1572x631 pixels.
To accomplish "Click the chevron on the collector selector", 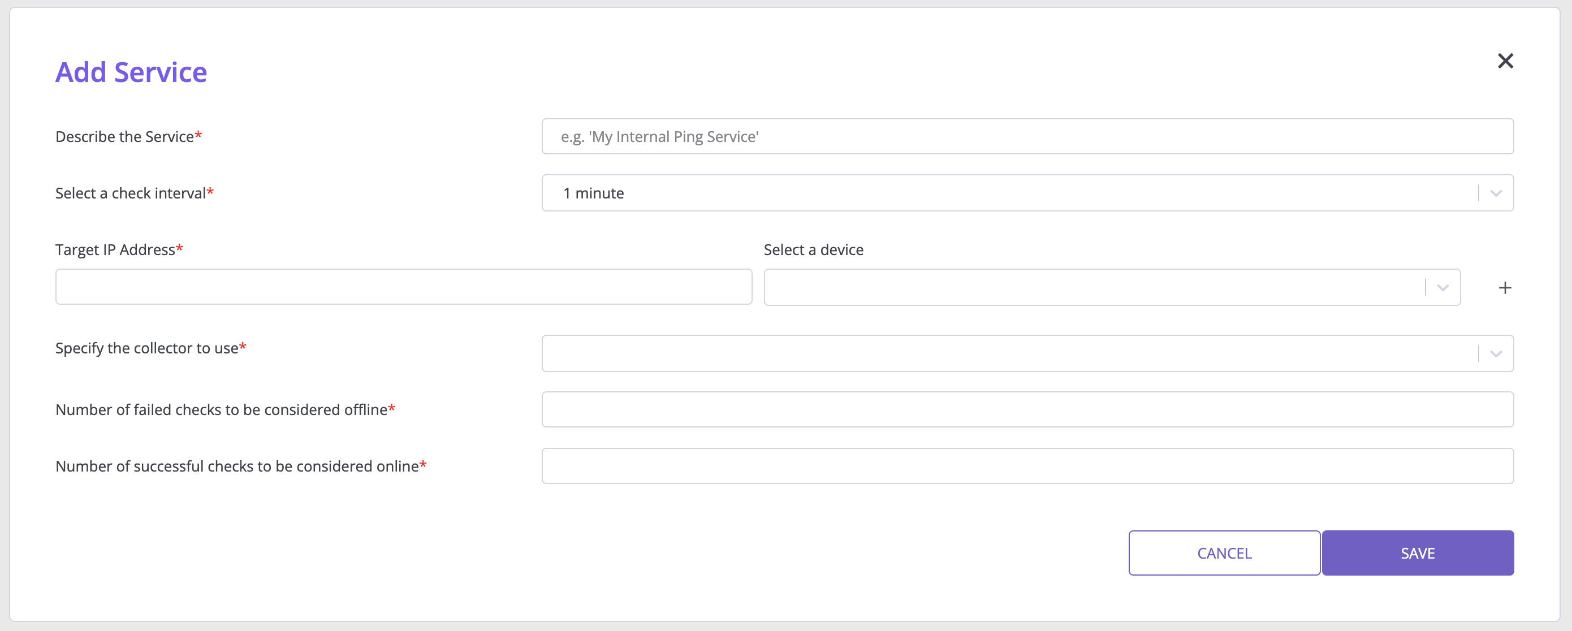I will (x=1495, y=353).
